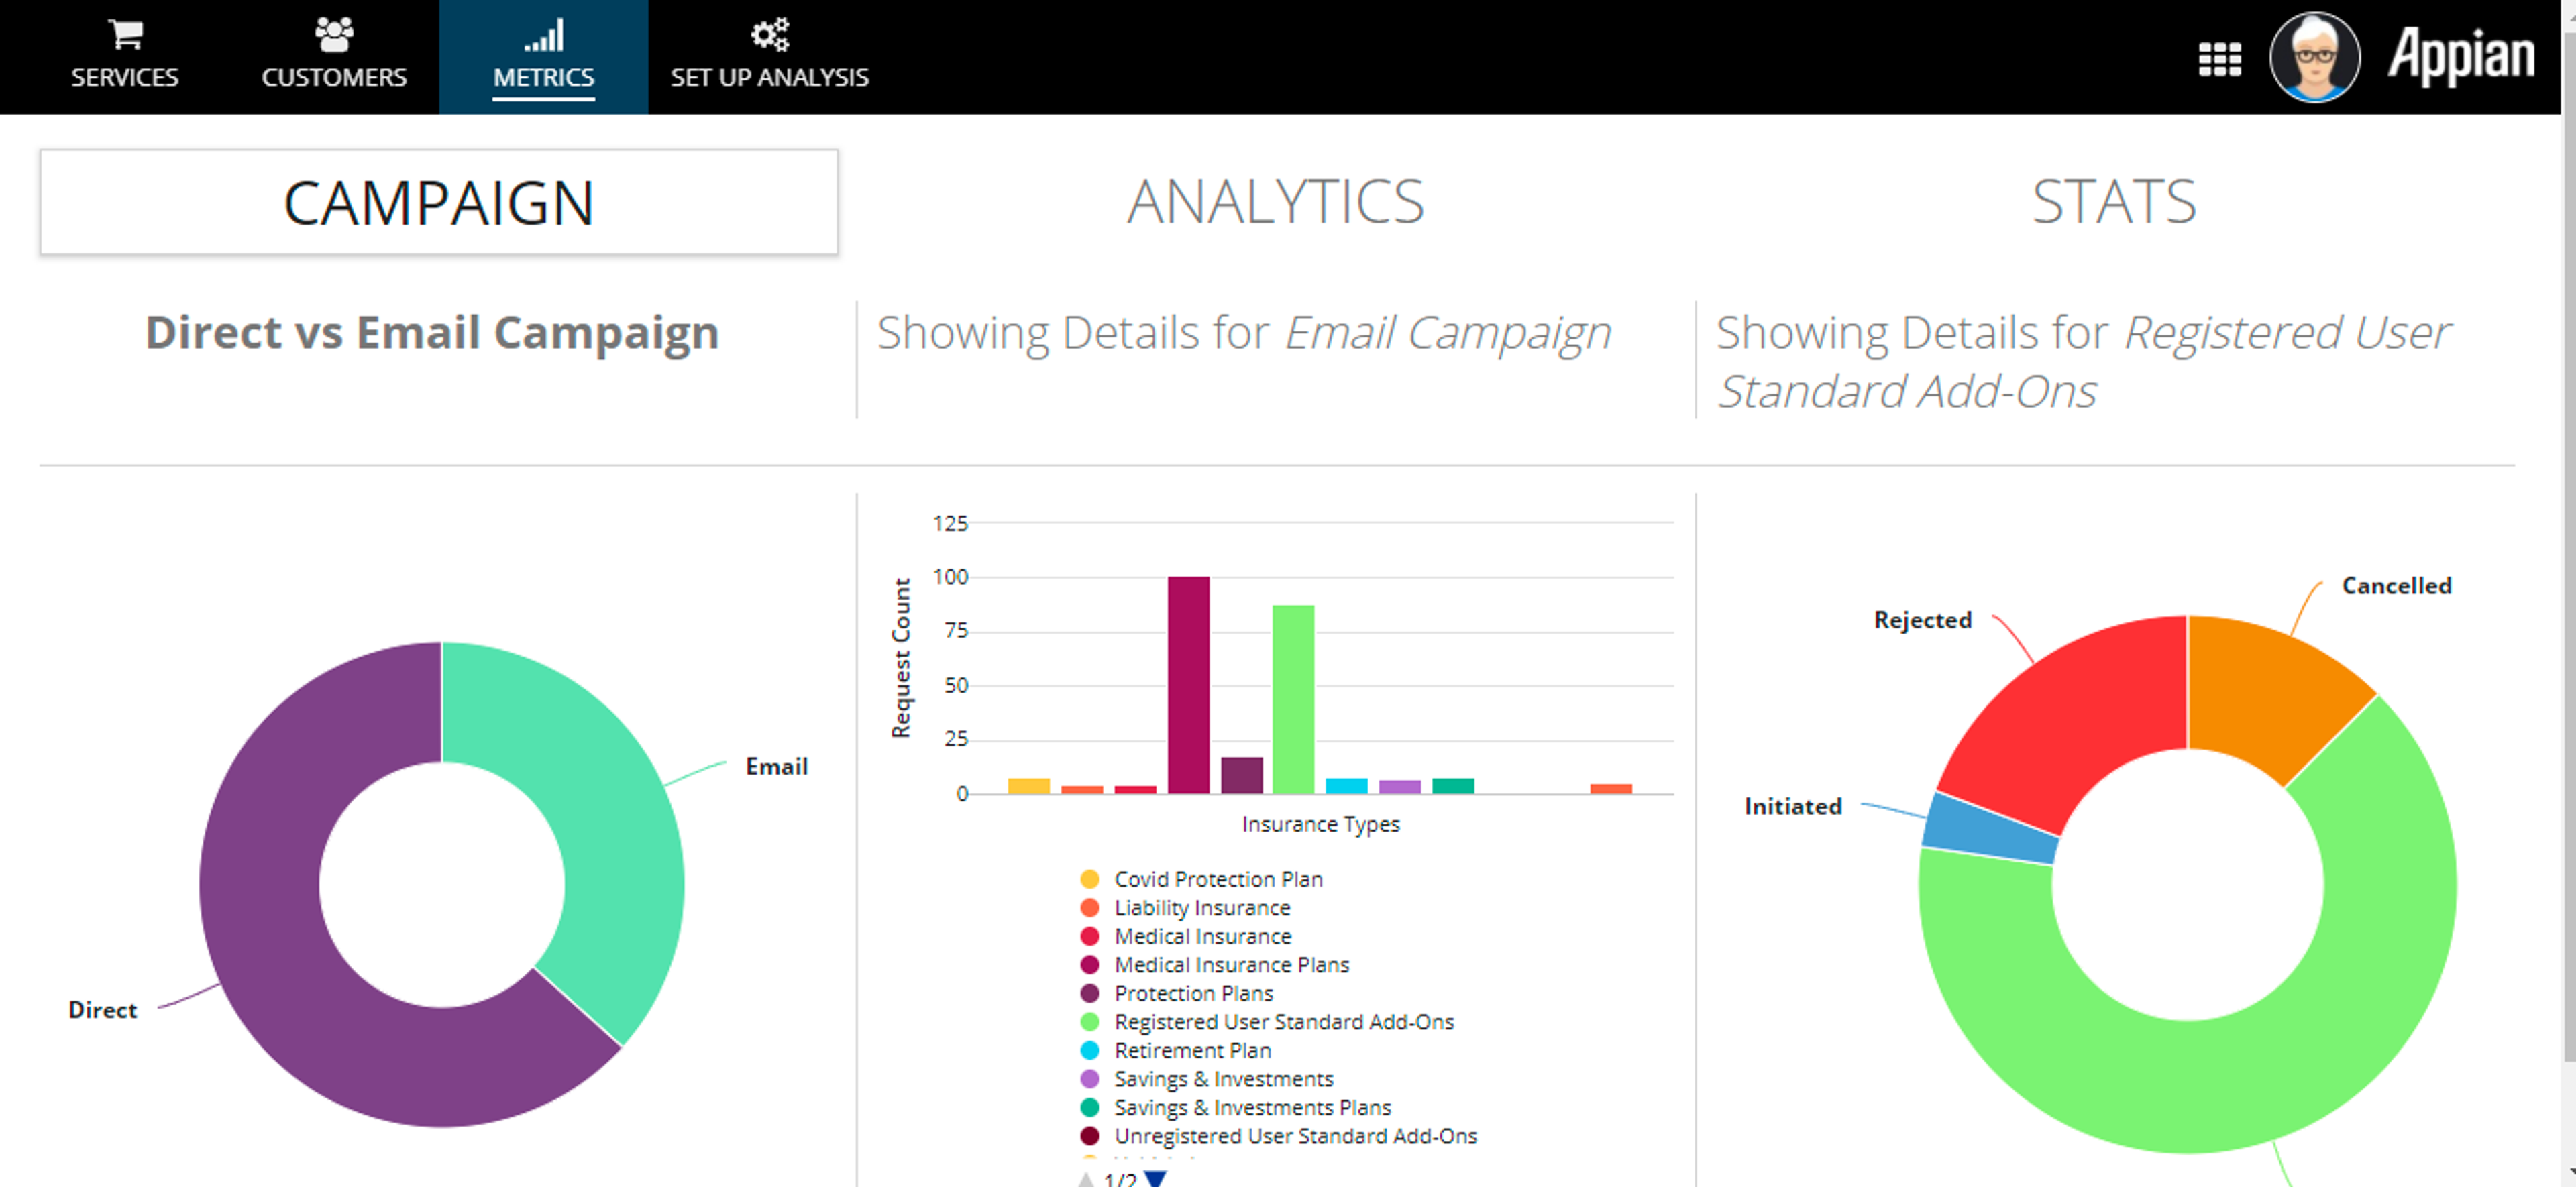This screenshot has height=1187, width=2576.
Task: Click the Medical Insurance Plans bar
Action: 1188,685
